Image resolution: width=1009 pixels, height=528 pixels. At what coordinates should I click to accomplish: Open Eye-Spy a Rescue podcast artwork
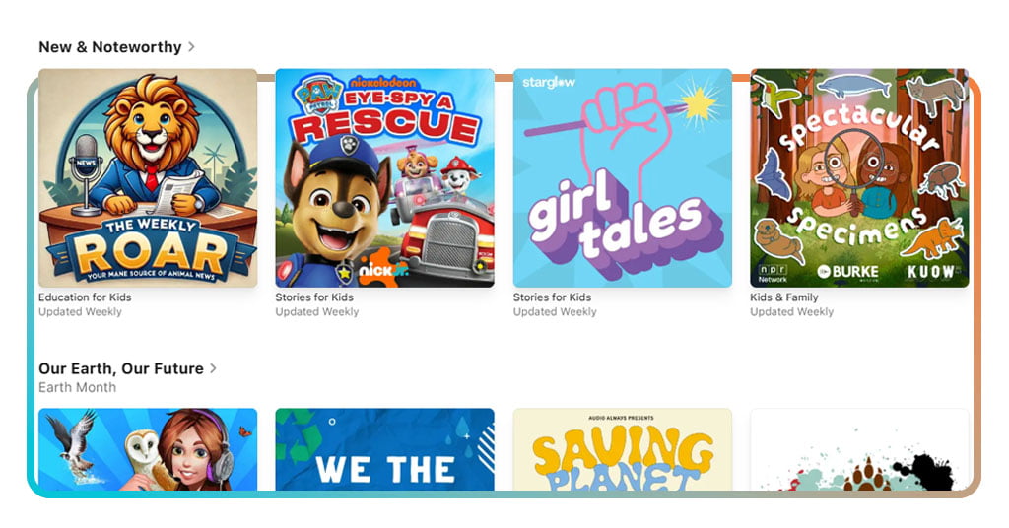385,178
